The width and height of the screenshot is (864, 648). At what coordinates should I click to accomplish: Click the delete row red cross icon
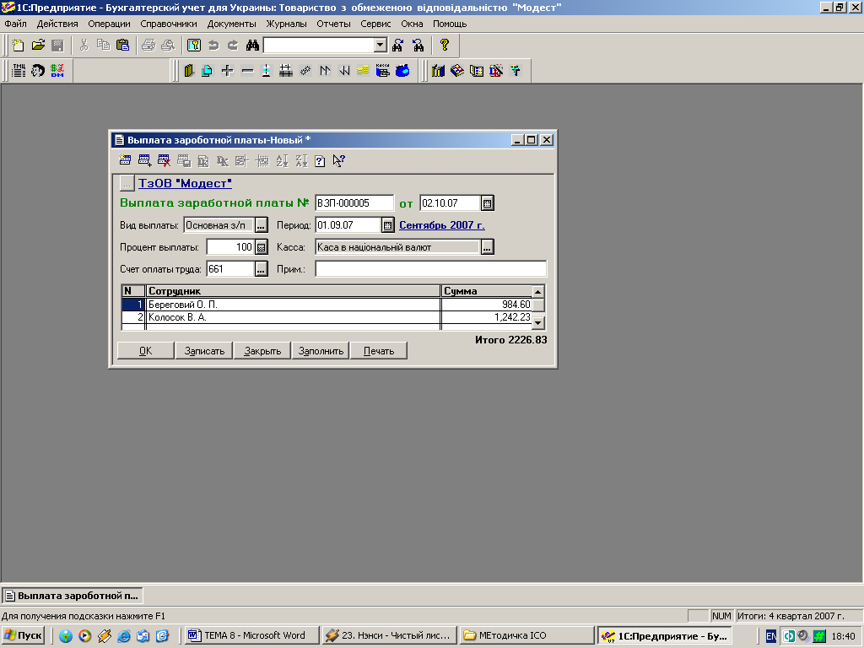(x=165, y=161)
